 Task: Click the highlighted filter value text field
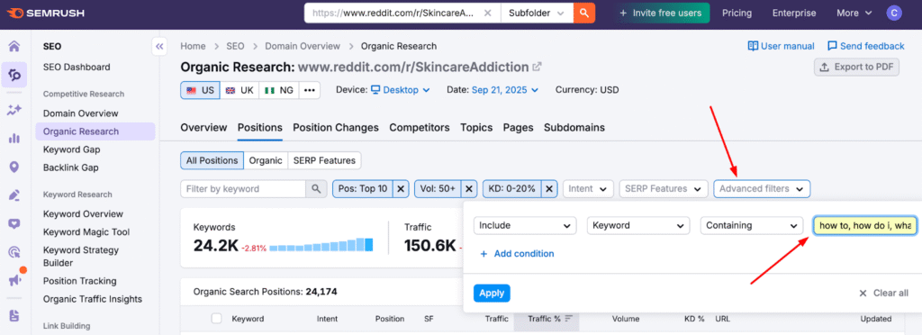pos(865,226)
